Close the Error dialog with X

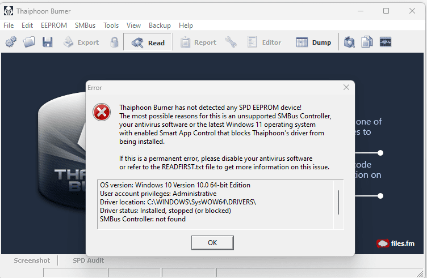point(346,87)
